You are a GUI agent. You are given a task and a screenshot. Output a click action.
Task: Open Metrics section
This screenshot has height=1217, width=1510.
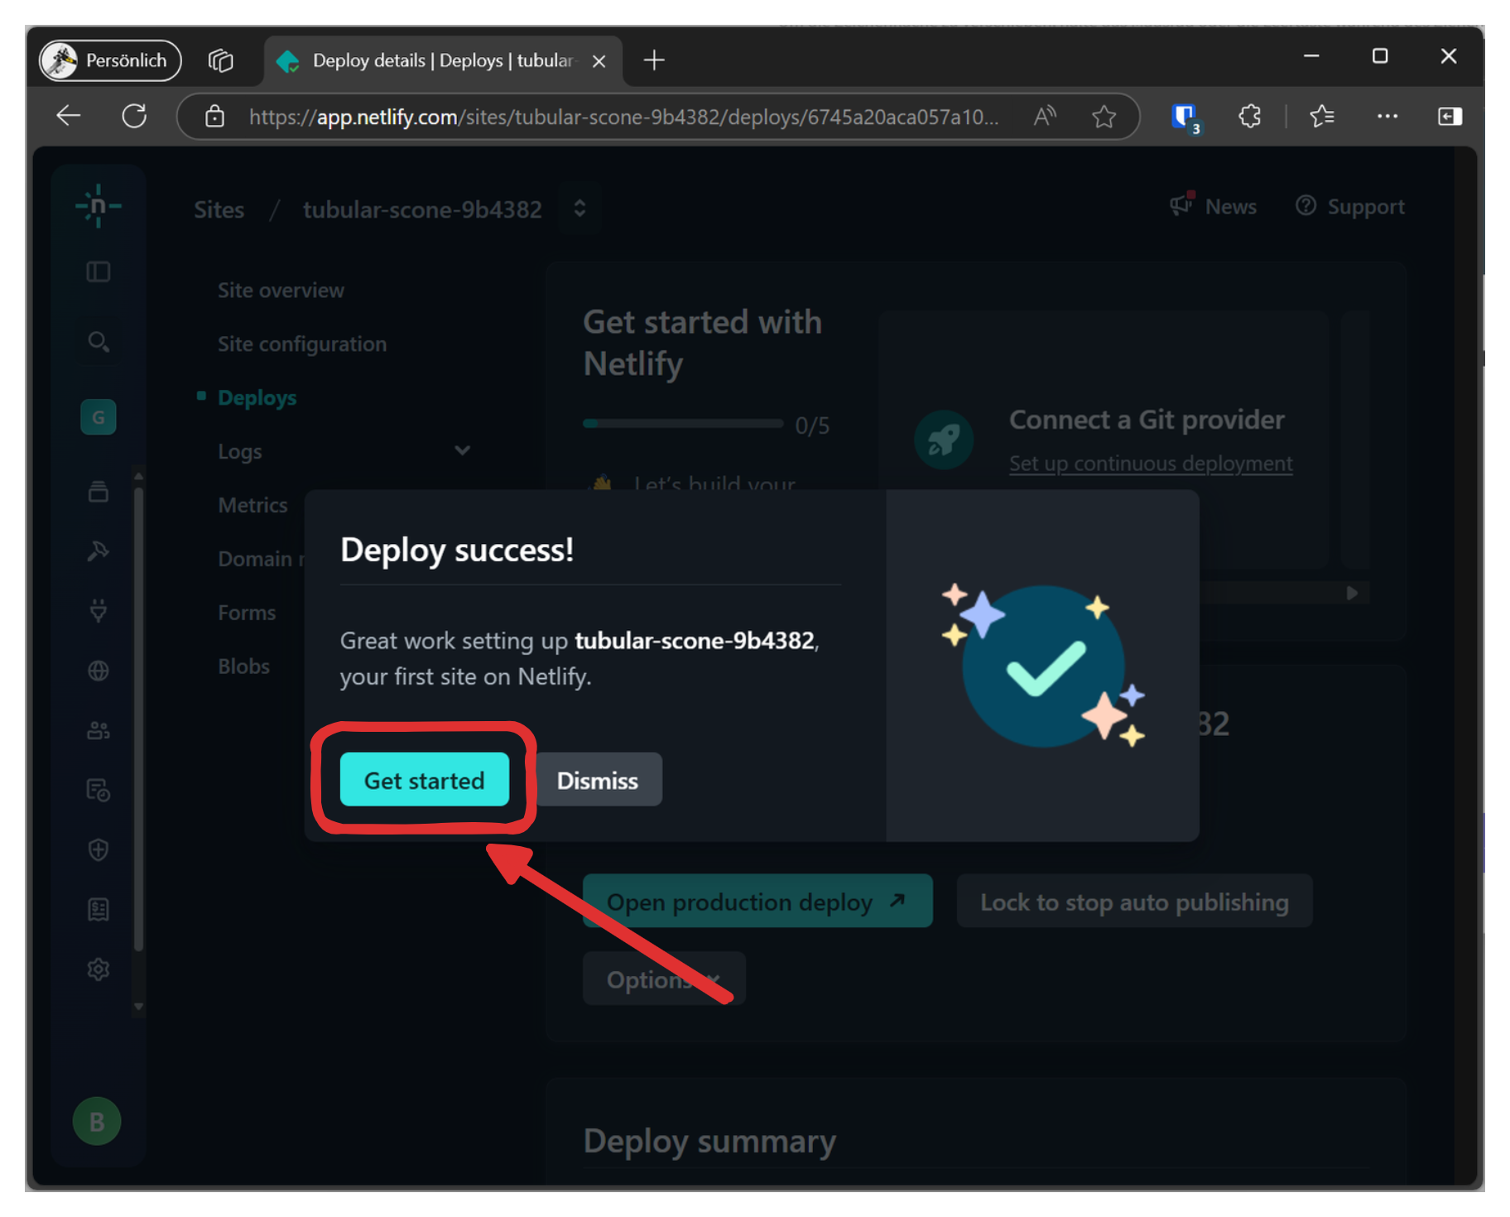pos(252,505)
